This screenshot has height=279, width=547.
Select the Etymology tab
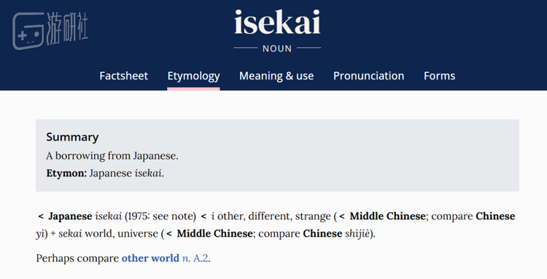(193, 76)
